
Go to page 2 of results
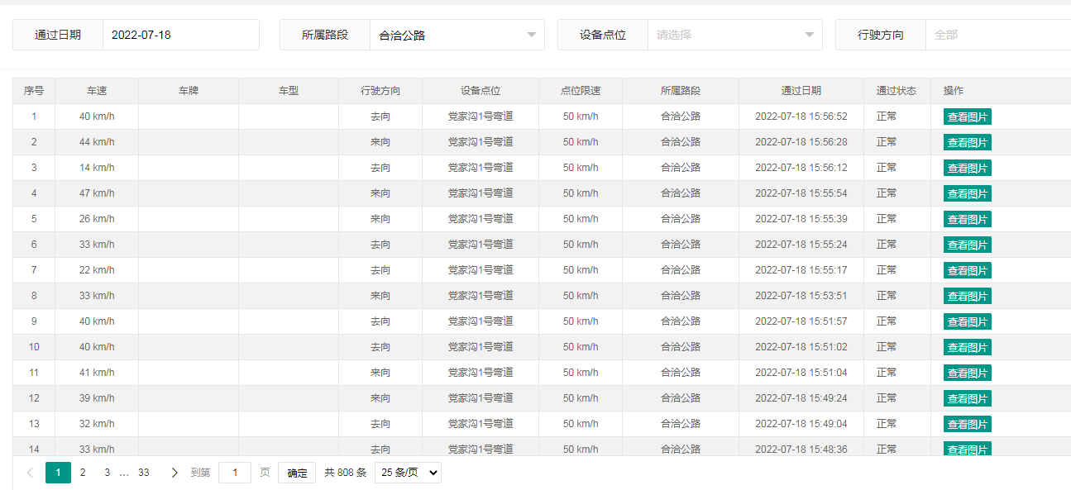(83, 473)
